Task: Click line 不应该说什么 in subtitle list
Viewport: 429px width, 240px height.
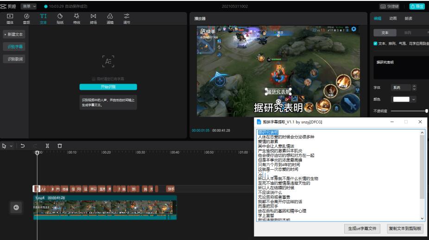Action: [270, 192]
